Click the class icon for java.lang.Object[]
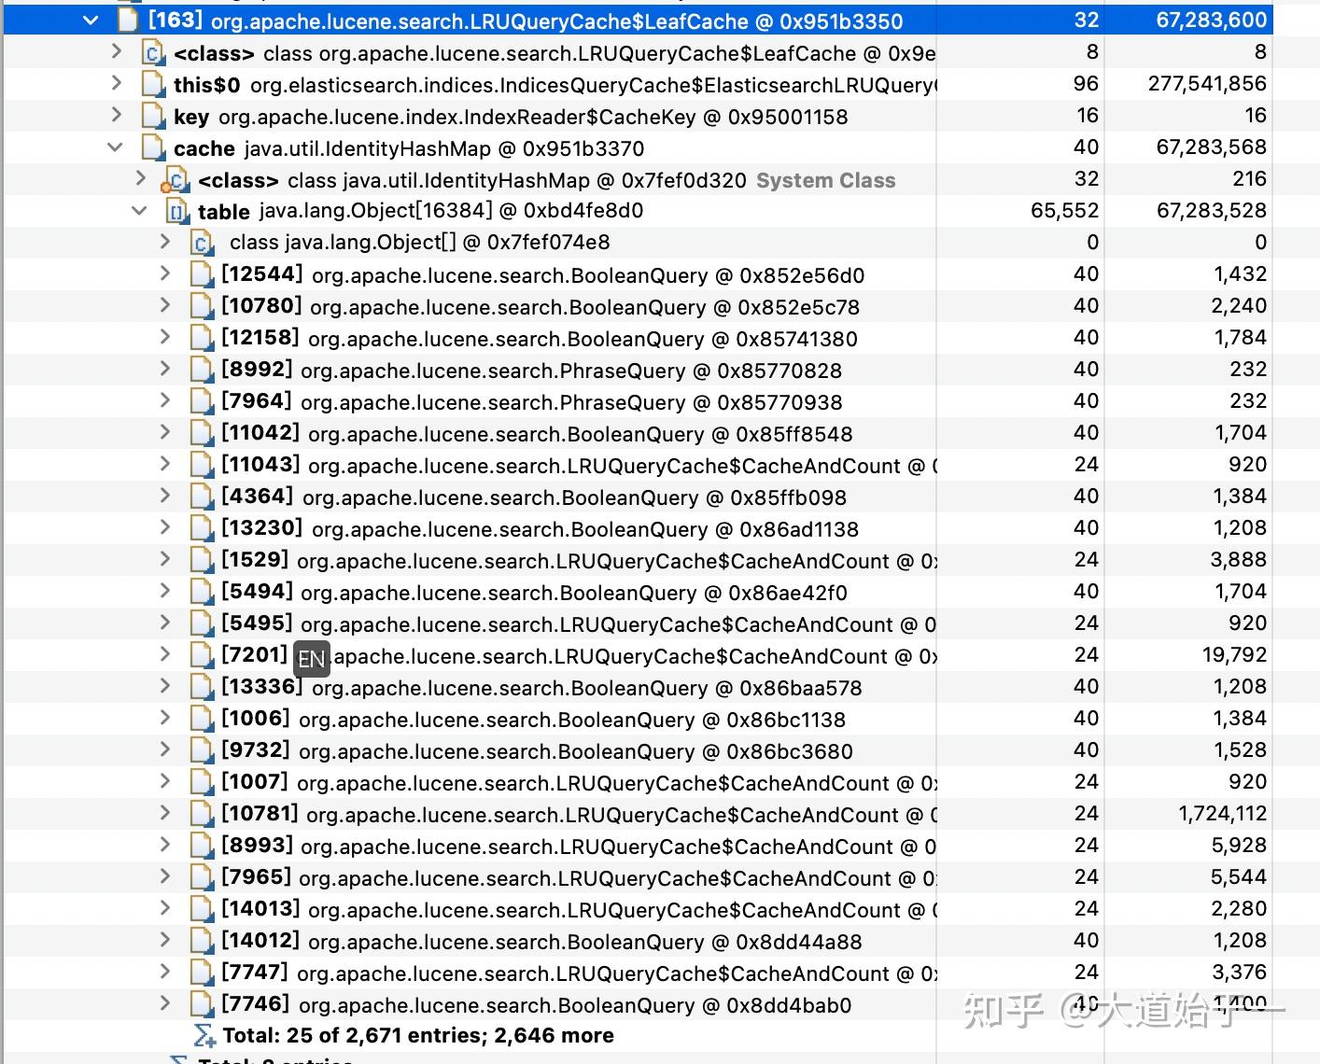This screenshot has height=1064, width=1320. pyautogui.click(x=202, y=244)
